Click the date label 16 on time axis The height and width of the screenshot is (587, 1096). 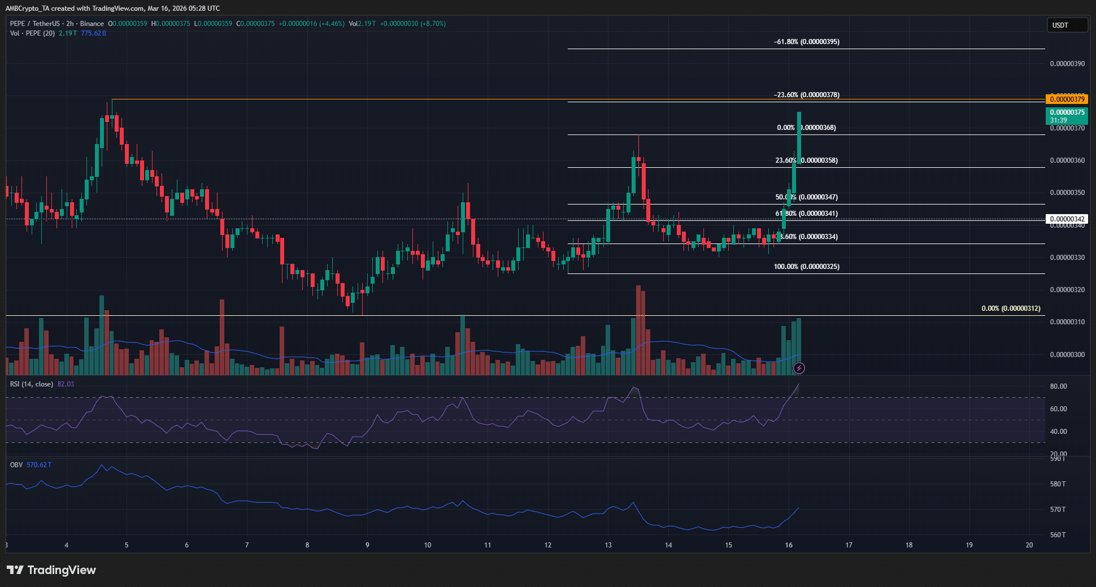pos(788,546)
